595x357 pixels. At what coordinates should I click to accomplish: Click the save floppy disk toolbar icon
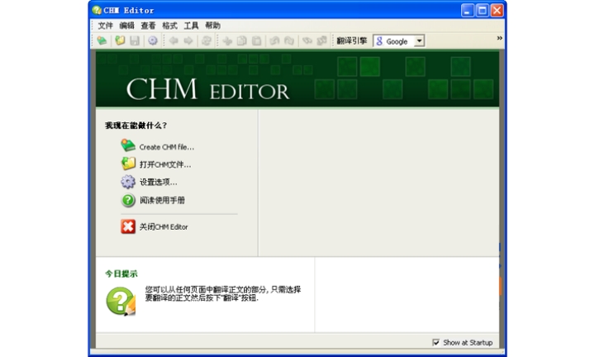(135, 40)
